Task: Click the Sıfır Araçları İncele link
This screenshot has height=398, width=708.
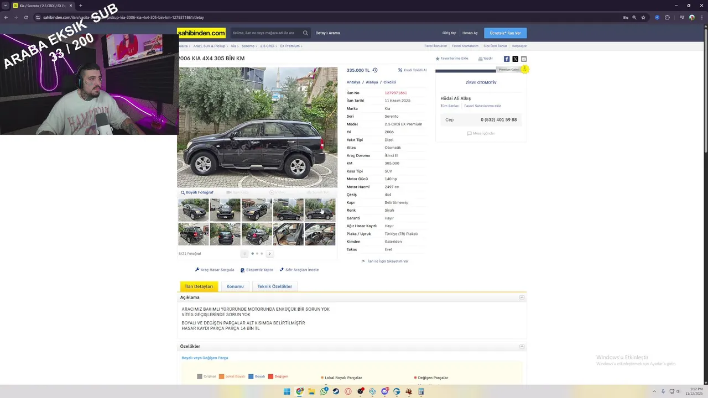Action: tap(299, 270)
